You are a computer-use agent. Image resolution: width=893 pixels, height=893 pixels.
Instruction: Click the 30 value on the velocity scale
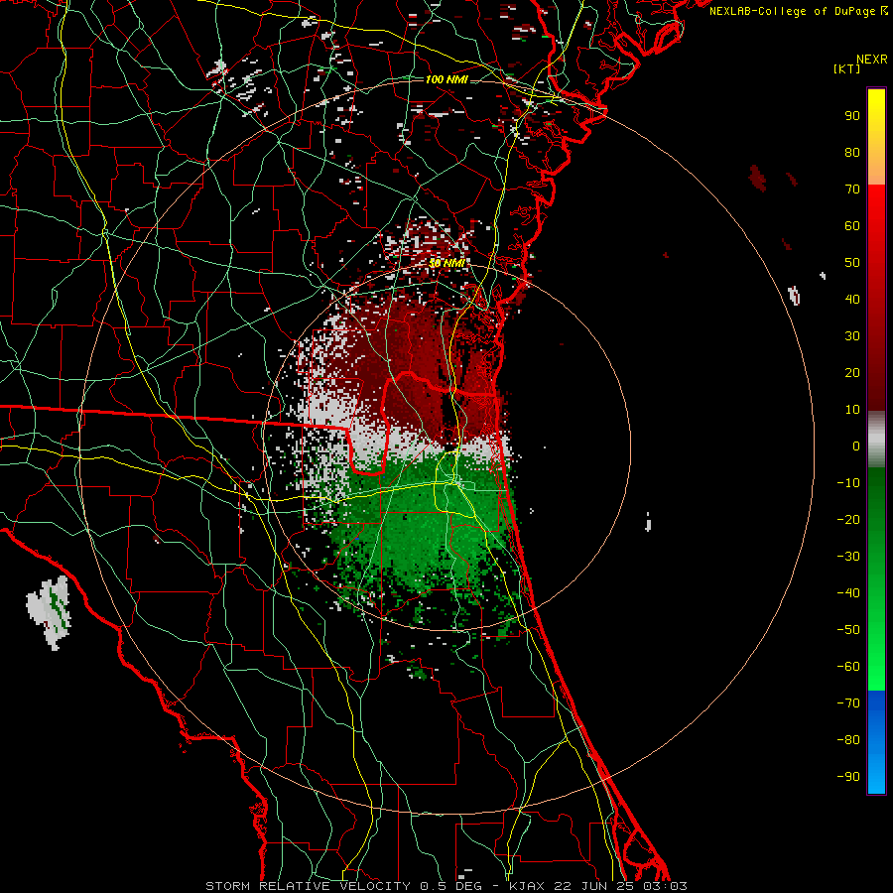point(852,336)
